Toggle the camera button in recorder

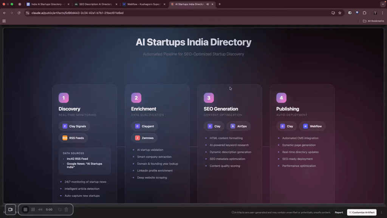click(10, 209)
